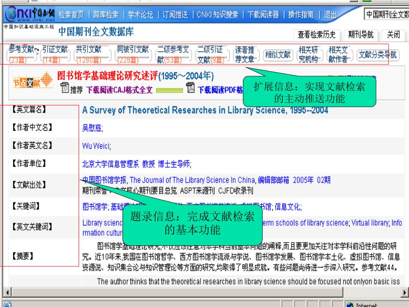The height and width of the screenshot is (307, 409).
Task: Open 订阅推送 in top navigation
Action: [175, 14]
